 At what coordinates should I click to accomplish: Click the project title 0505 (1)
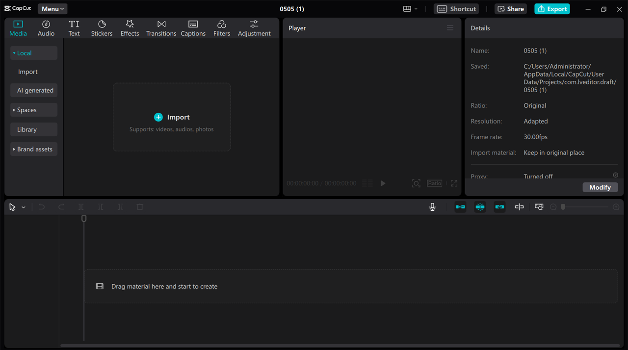coord(292,9)
